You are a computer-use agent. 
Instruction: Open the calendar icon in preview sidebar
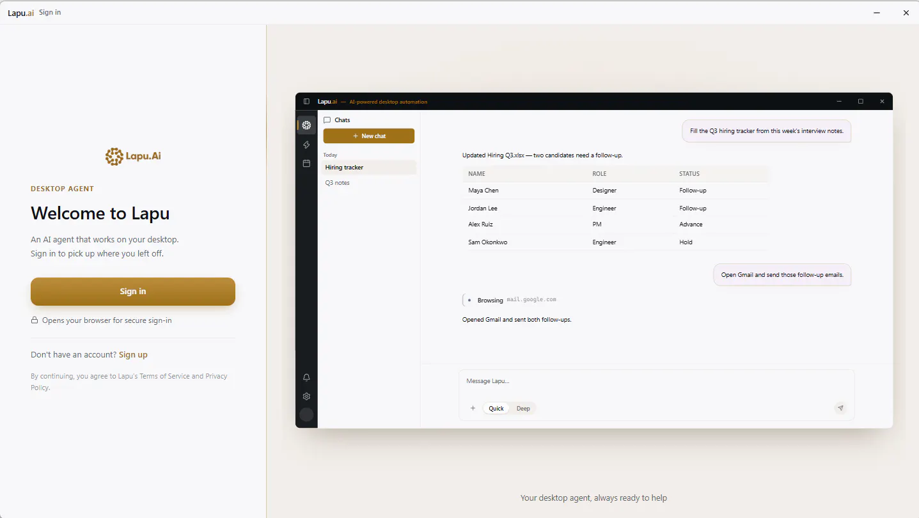coord(306,164)
